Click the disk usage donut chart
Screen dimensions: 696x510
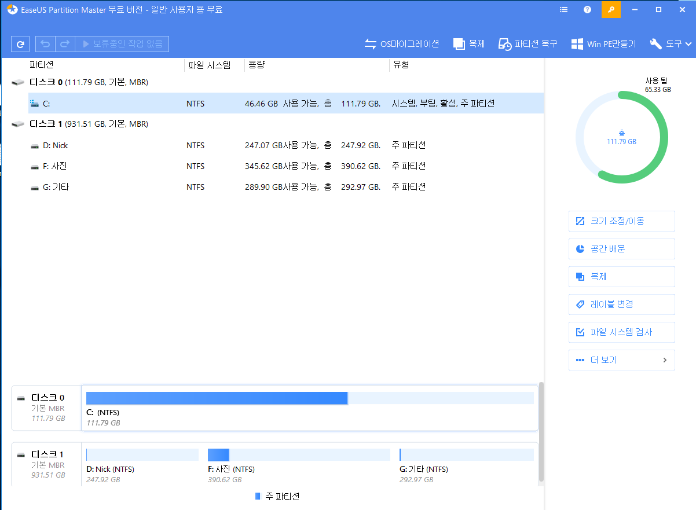click(x=621, y=137)
